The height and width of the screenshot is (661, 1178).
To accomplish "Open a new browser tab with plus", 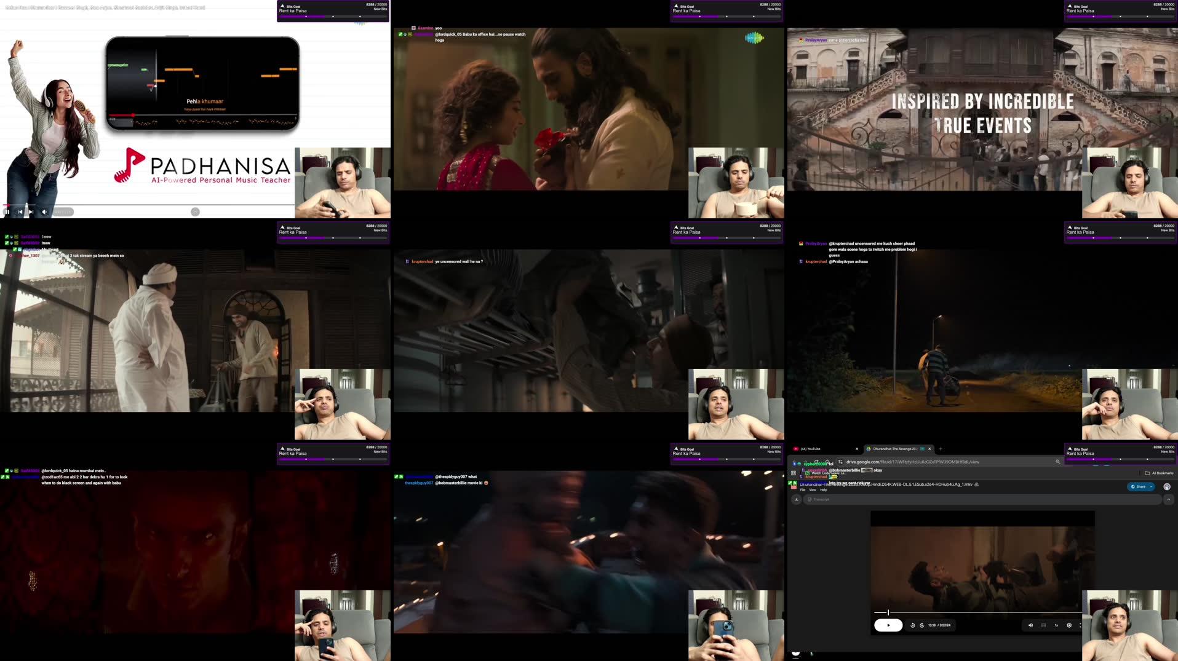I will tap(940, 449).
